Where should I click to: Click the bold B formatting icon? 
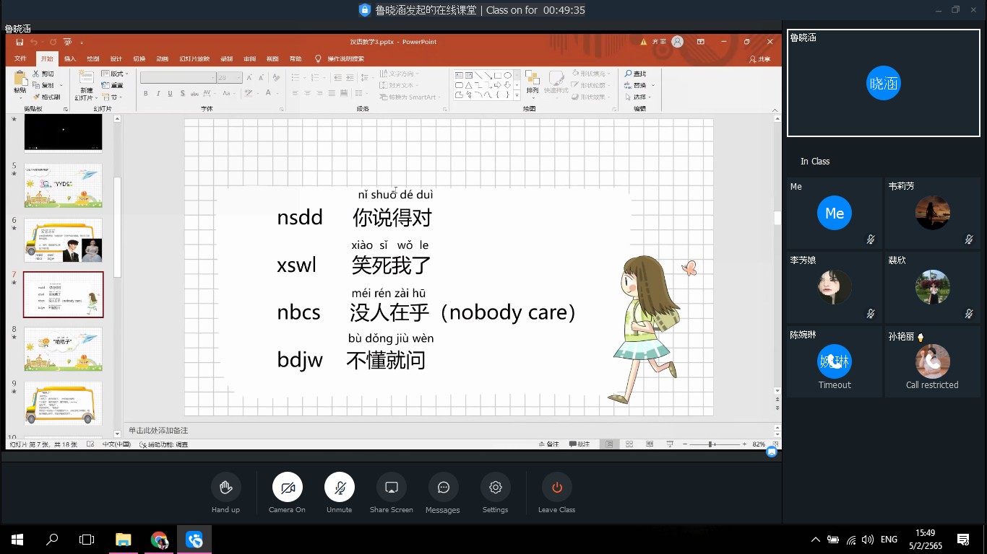click(x=146, y=94)
